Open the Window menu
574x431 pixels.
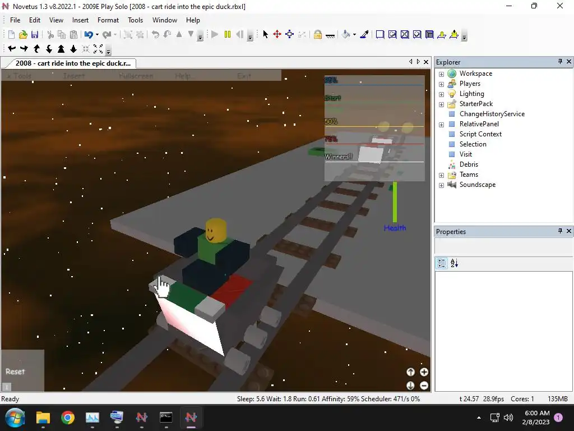point(165,20)
